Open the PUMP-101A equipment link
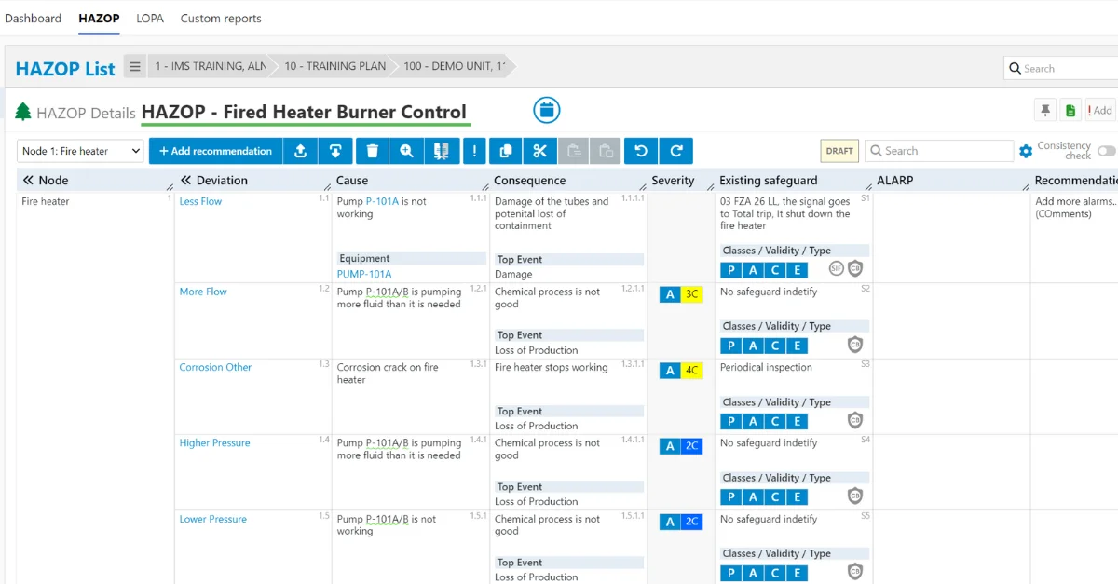 click(364, 274)
